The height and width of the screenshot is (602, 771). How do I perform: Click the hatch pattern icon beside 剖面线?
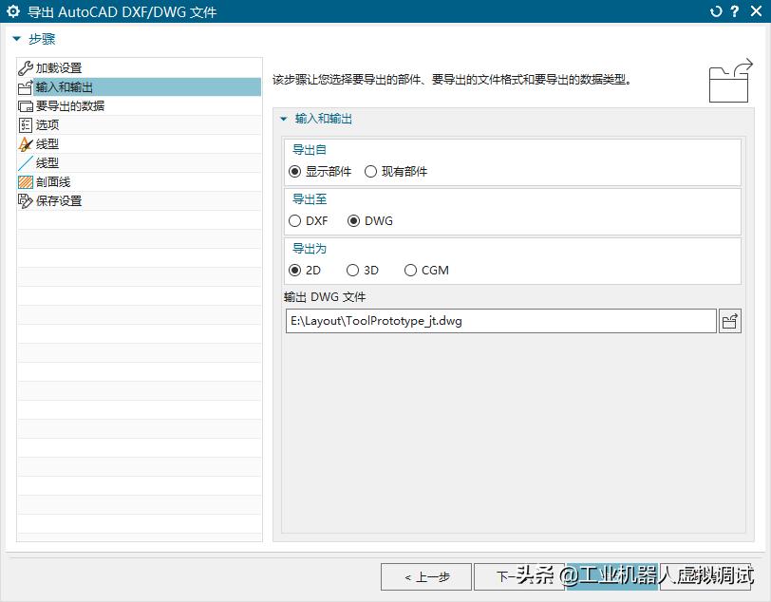(24, 181)
